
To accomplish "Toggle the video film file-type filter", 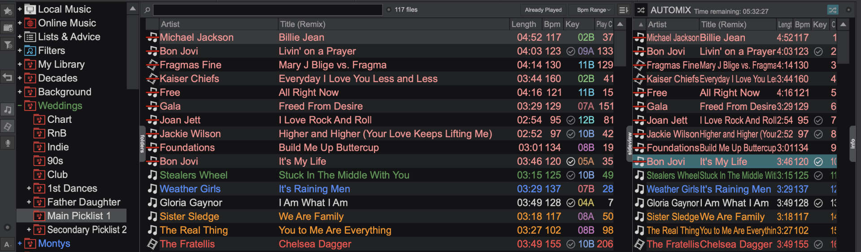I will pos(8,126).
